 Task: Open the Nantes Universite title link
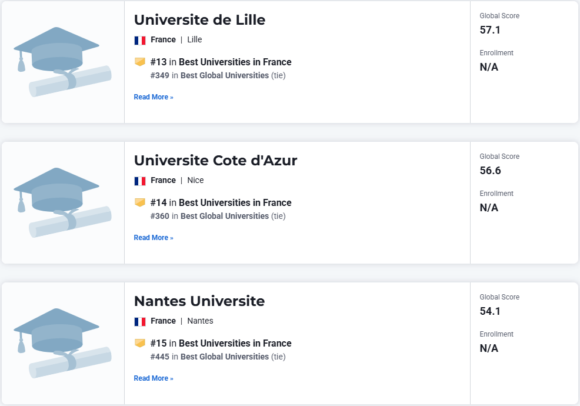pos(199,301)
